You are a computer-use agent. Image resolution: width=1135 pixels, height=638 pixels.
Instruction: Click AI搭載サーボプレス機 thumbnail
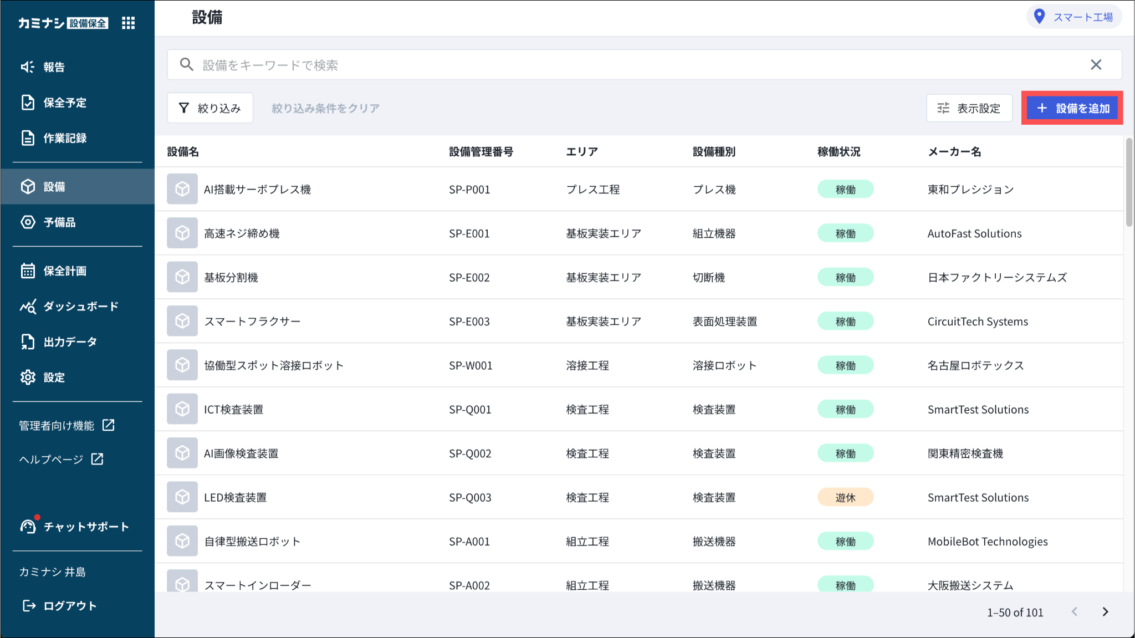(x=182, y=189)
